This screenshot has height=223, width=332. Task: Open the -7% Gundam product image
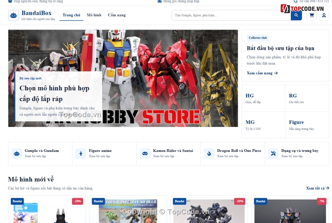290,210
